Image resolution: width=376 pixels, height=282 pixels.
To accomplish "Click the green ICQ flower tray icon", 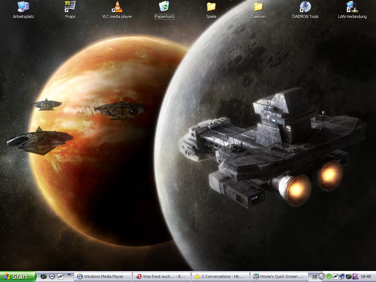I will (x=329, y=276).
